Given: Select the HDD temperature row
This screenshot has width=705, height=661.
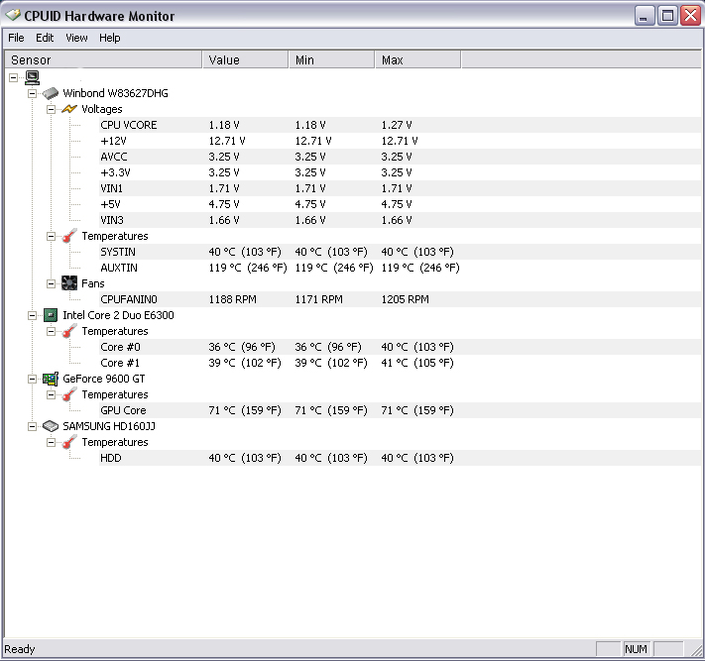Looking at the screenshot, I should 401,458.
